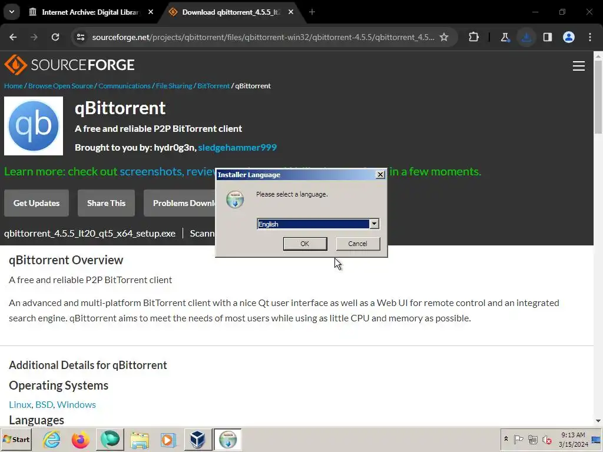Open the English language dropdown
This screenshot has height=452, width=603.
(x=374, y=224)
